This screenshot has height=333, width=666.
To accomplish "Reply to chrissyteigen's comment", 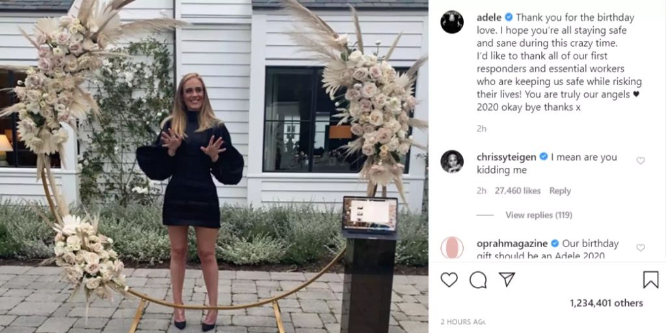I will tap(560, 191).
